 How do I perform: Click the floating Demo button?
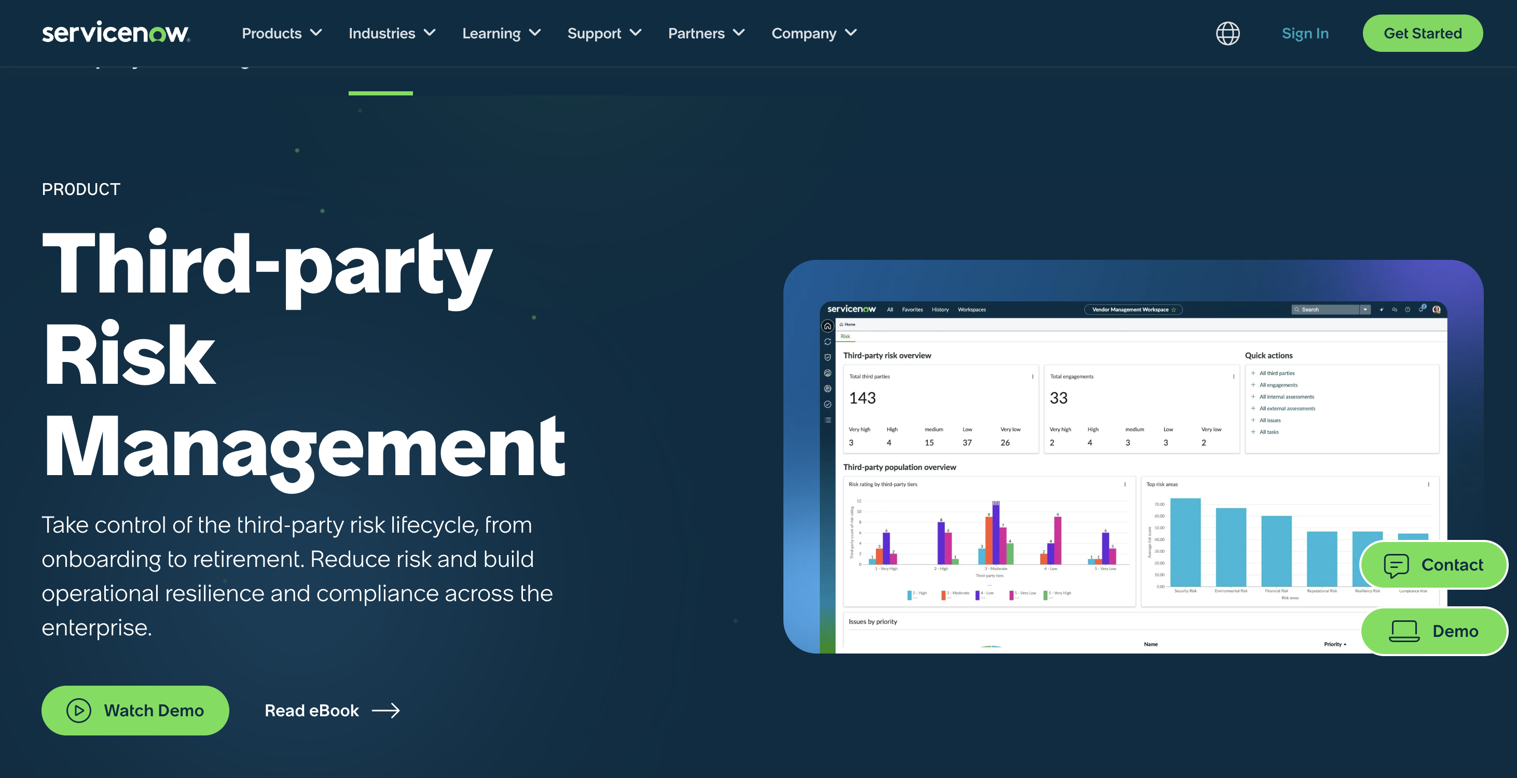coord(1434,631)
